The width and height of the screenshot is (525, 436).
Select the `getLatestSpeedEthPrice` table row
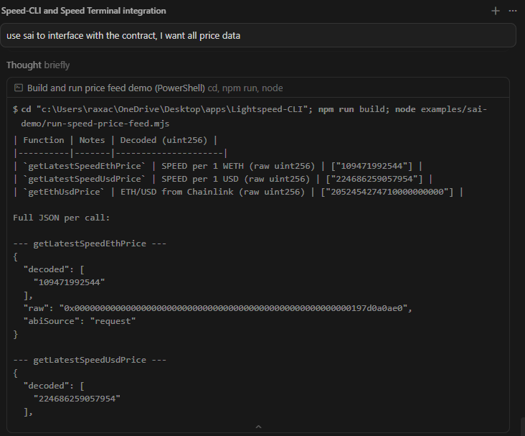pos(217,166)
